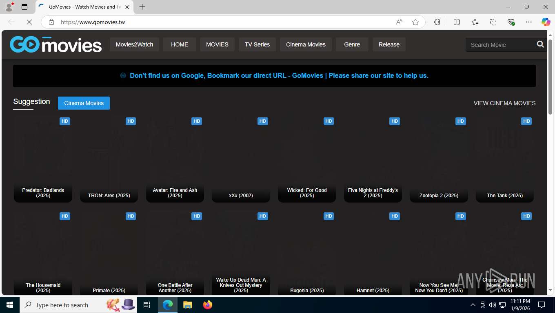Open volume control in system tray
555x313 pixels.
point(493,305)
